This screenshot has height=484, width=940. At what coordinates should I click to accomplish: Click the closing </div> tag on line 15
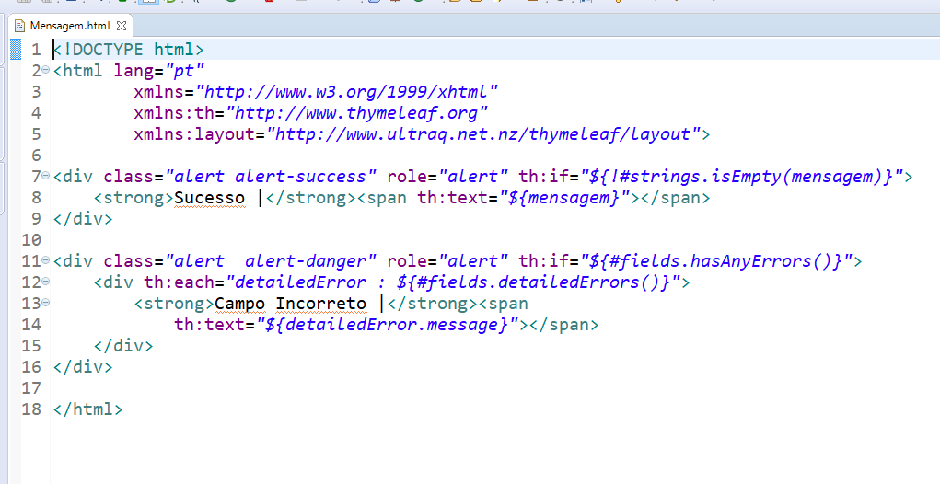123,346
